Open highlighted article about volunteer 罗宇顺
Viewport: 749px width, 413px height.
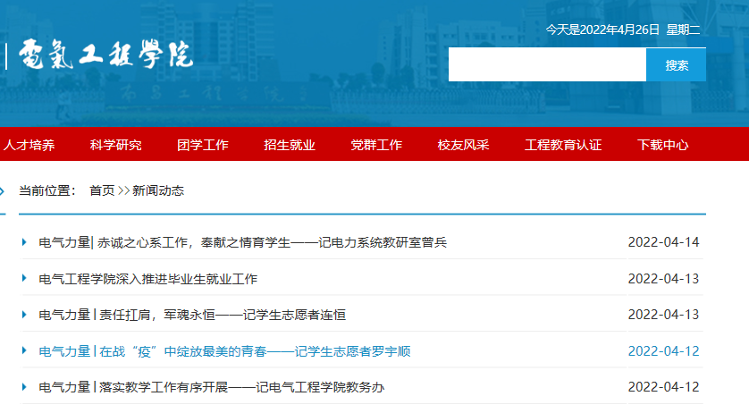(224, 351)
